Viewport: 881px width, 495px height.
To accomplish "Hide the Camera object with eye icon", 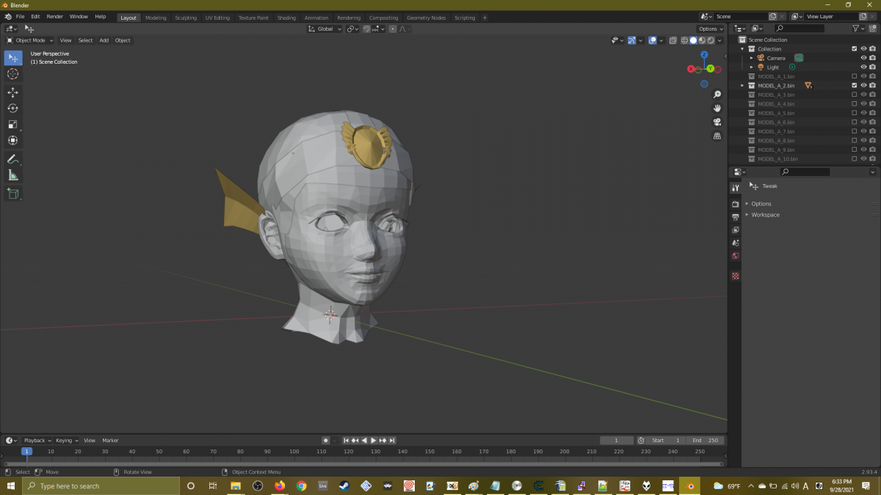I will click(x=863, y=58).
